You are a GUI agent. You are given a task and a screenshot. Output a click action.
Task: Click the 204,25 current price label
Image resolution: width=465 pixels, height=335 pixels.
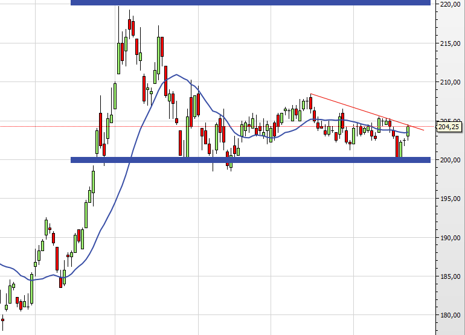449,127
